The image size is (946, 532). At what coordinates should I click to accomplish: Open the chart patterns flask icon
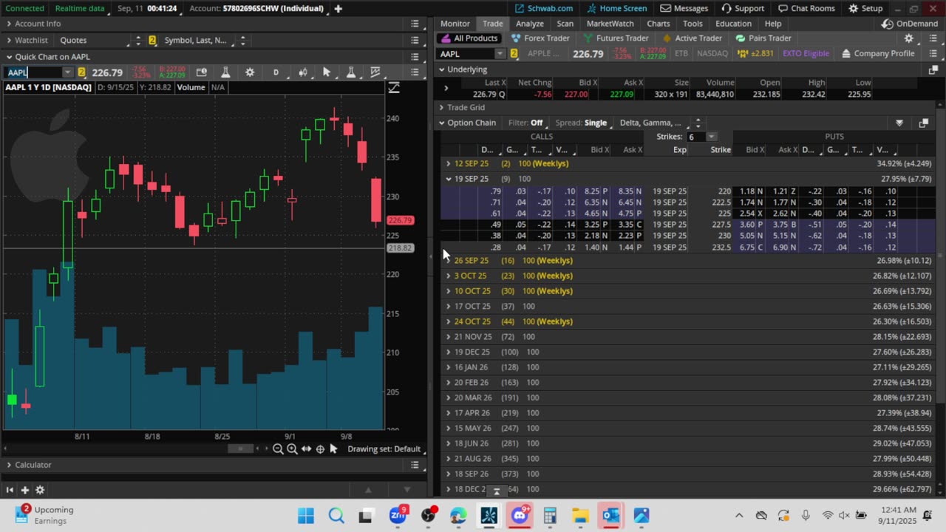[351, 72]
